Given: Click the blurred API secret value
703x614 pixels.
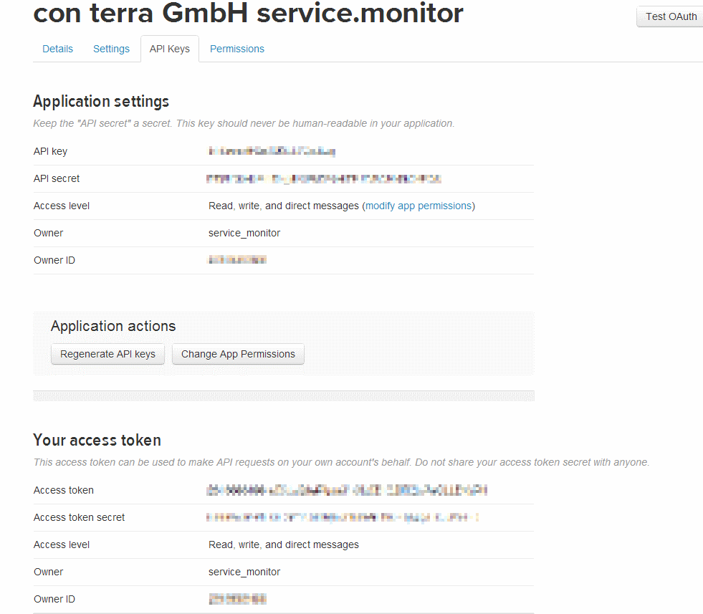Looking at the screenshot, I should click(323, 178).
